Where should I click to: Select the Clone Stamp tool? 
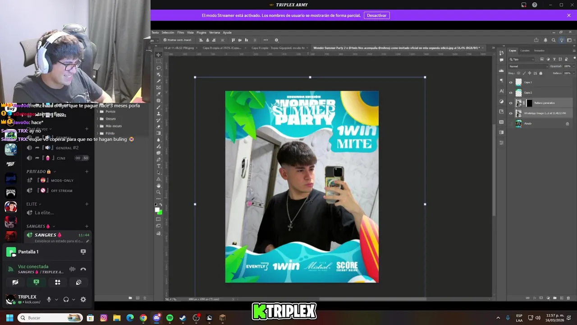158,114
